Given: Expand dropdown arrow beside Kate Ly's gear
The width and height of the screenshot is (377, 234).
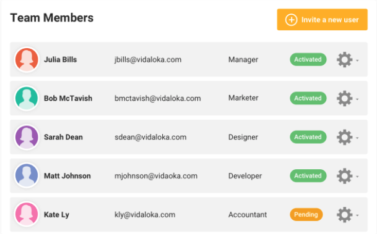Looking at the screenshot, I should coord(357,215).
